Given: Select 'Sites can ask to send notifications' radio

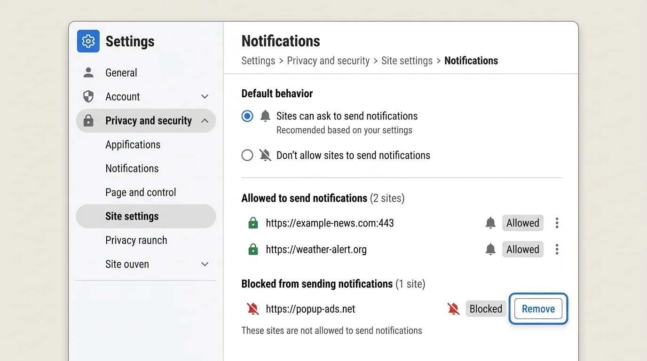Looking at the screenshot, I should tap(247, 116).
